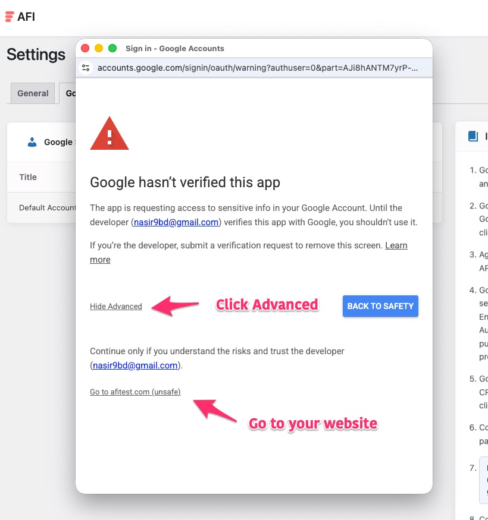Click the 'Sign in - Google Accounts' title bar
Viewport: 488px width, 520px height.
tap(175, 48)
